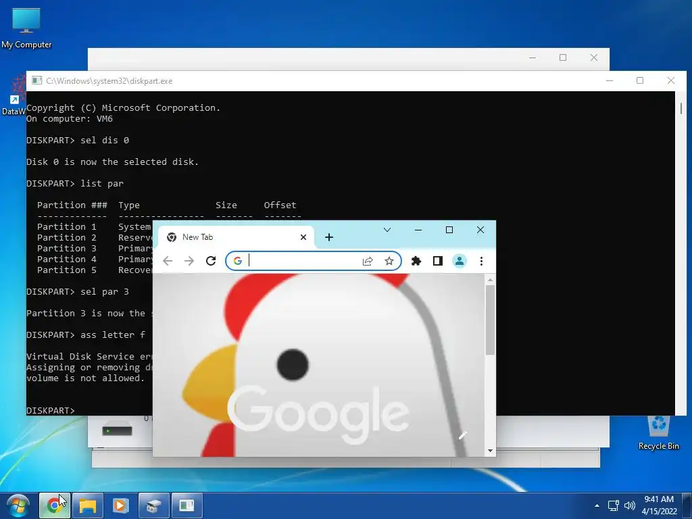Click the clock showing 9:41 AM
The height and width of the screenshot is (519, 692).
click(x=659, y=505)
